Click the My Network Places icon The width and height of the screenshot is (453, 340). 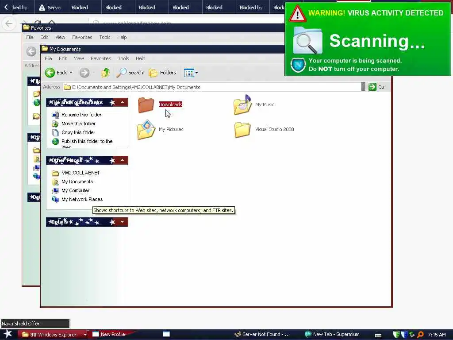point(55,200)
